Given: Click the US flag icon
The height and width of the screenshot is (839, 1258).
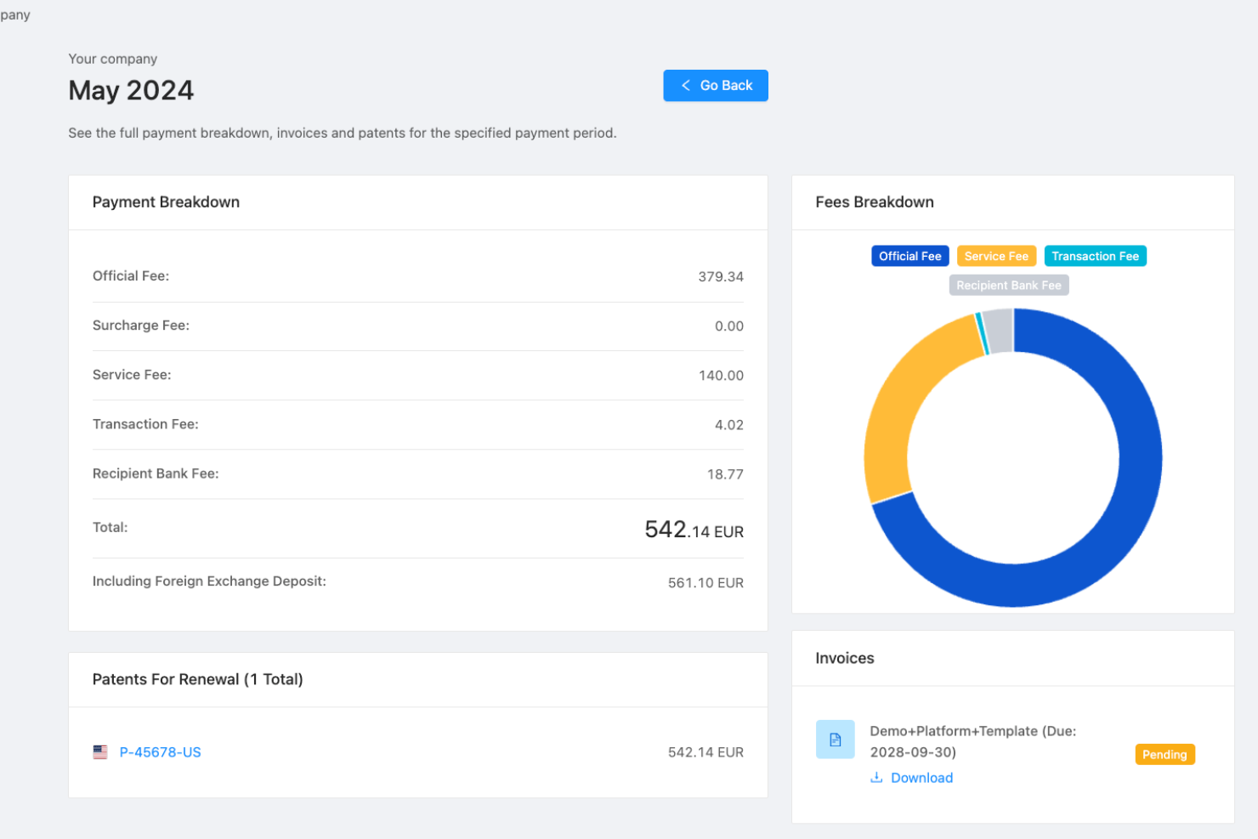Looking at the screenshot, I should (100, 752).
